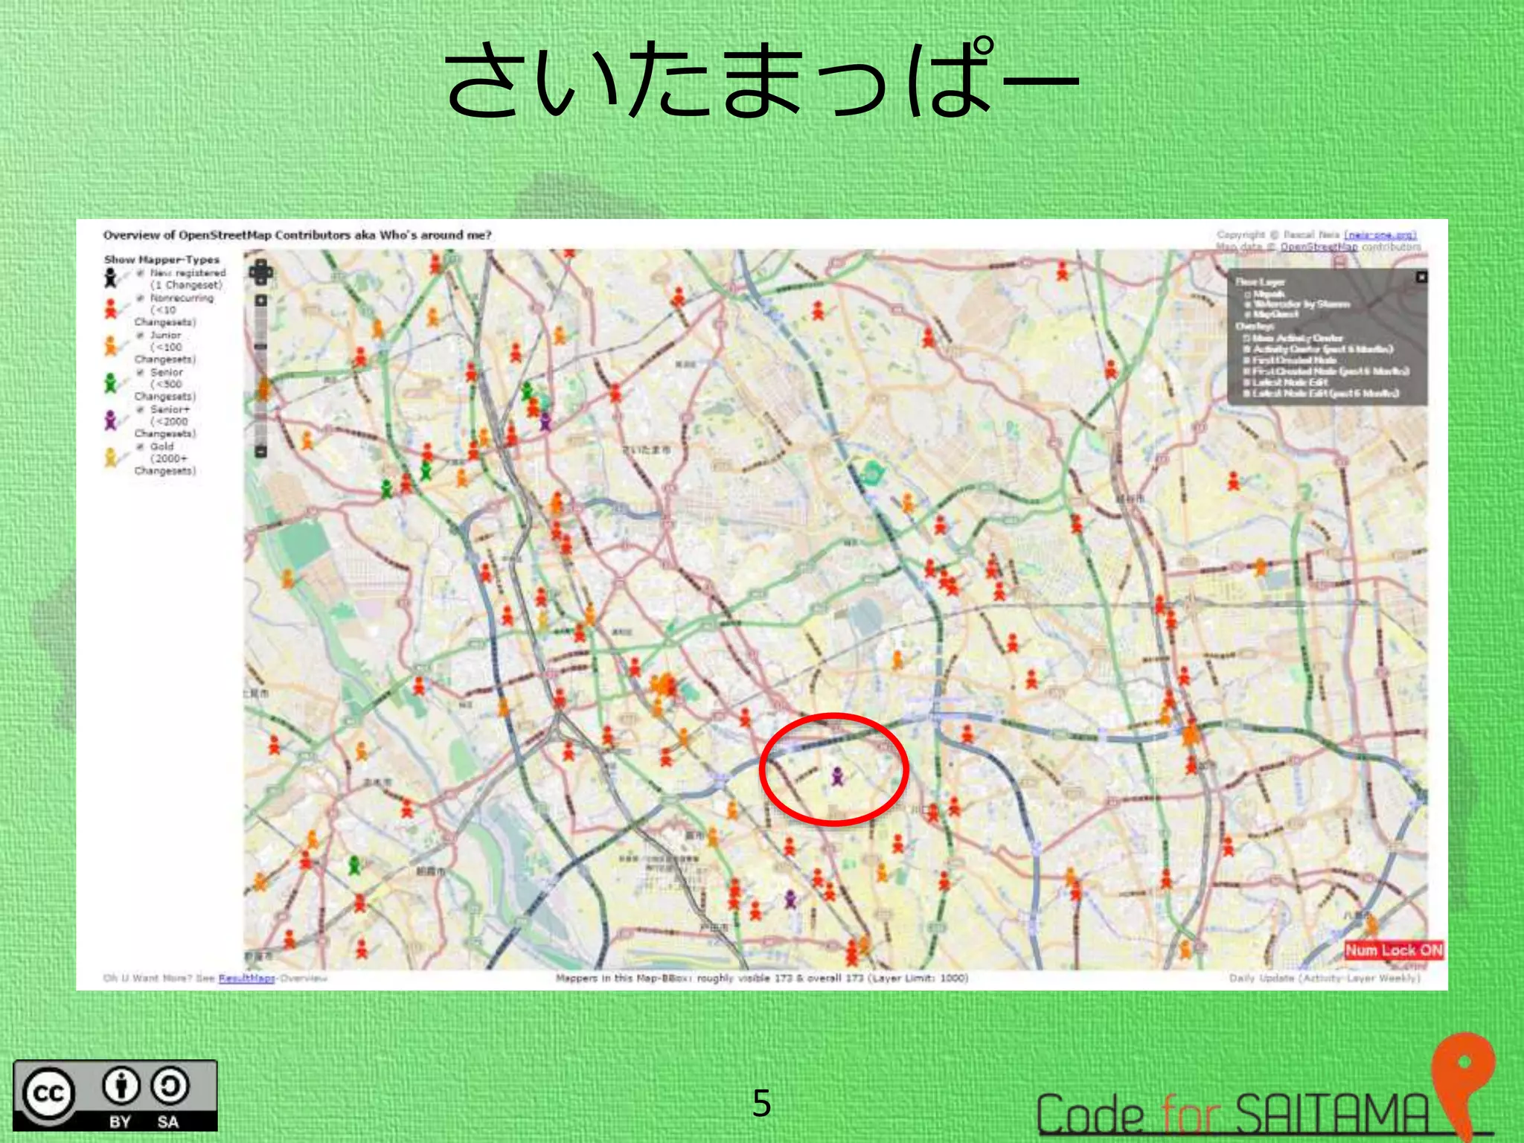This screenshot has width=1524, height=1143.
Task: Toggle the Latest Node Edit overlay
Action: pyautogui.click(x=1246, y=382)
